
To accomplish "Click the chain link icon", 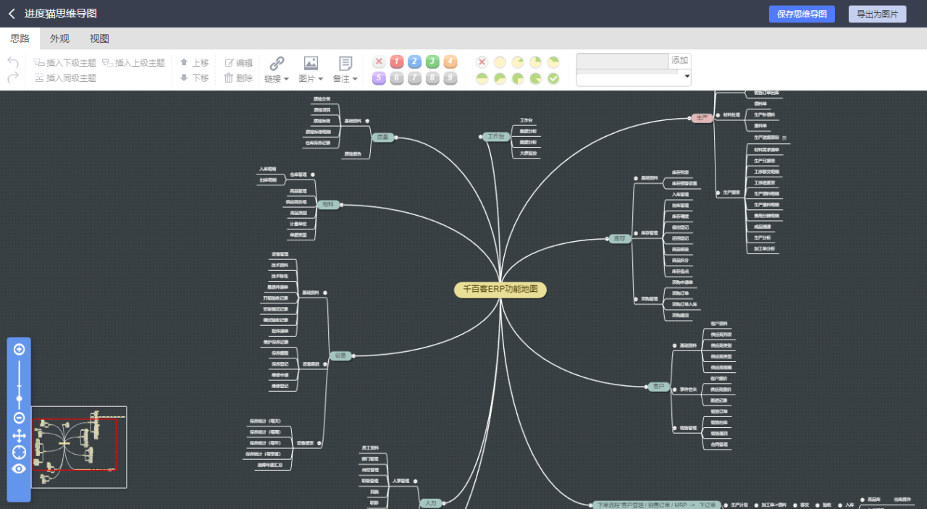I will [277, 64].
